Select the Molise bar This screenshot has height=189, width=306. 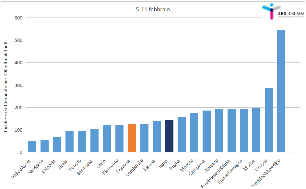coord(256,130)
